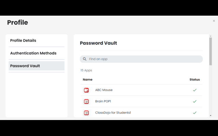Click the ClassDojo for Students1 app icon
The width and height of the screenshot is (218, 136).
86,113
